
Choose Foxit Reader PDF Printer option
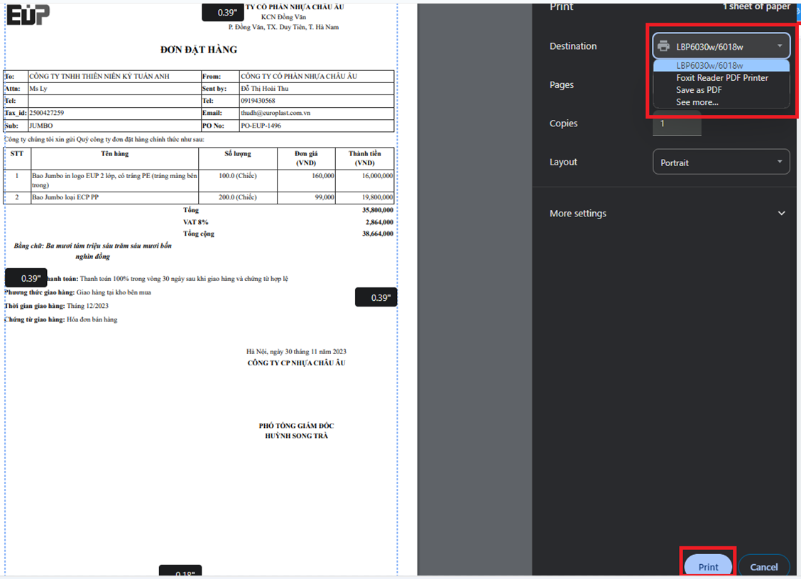click(x=721, y=78)
